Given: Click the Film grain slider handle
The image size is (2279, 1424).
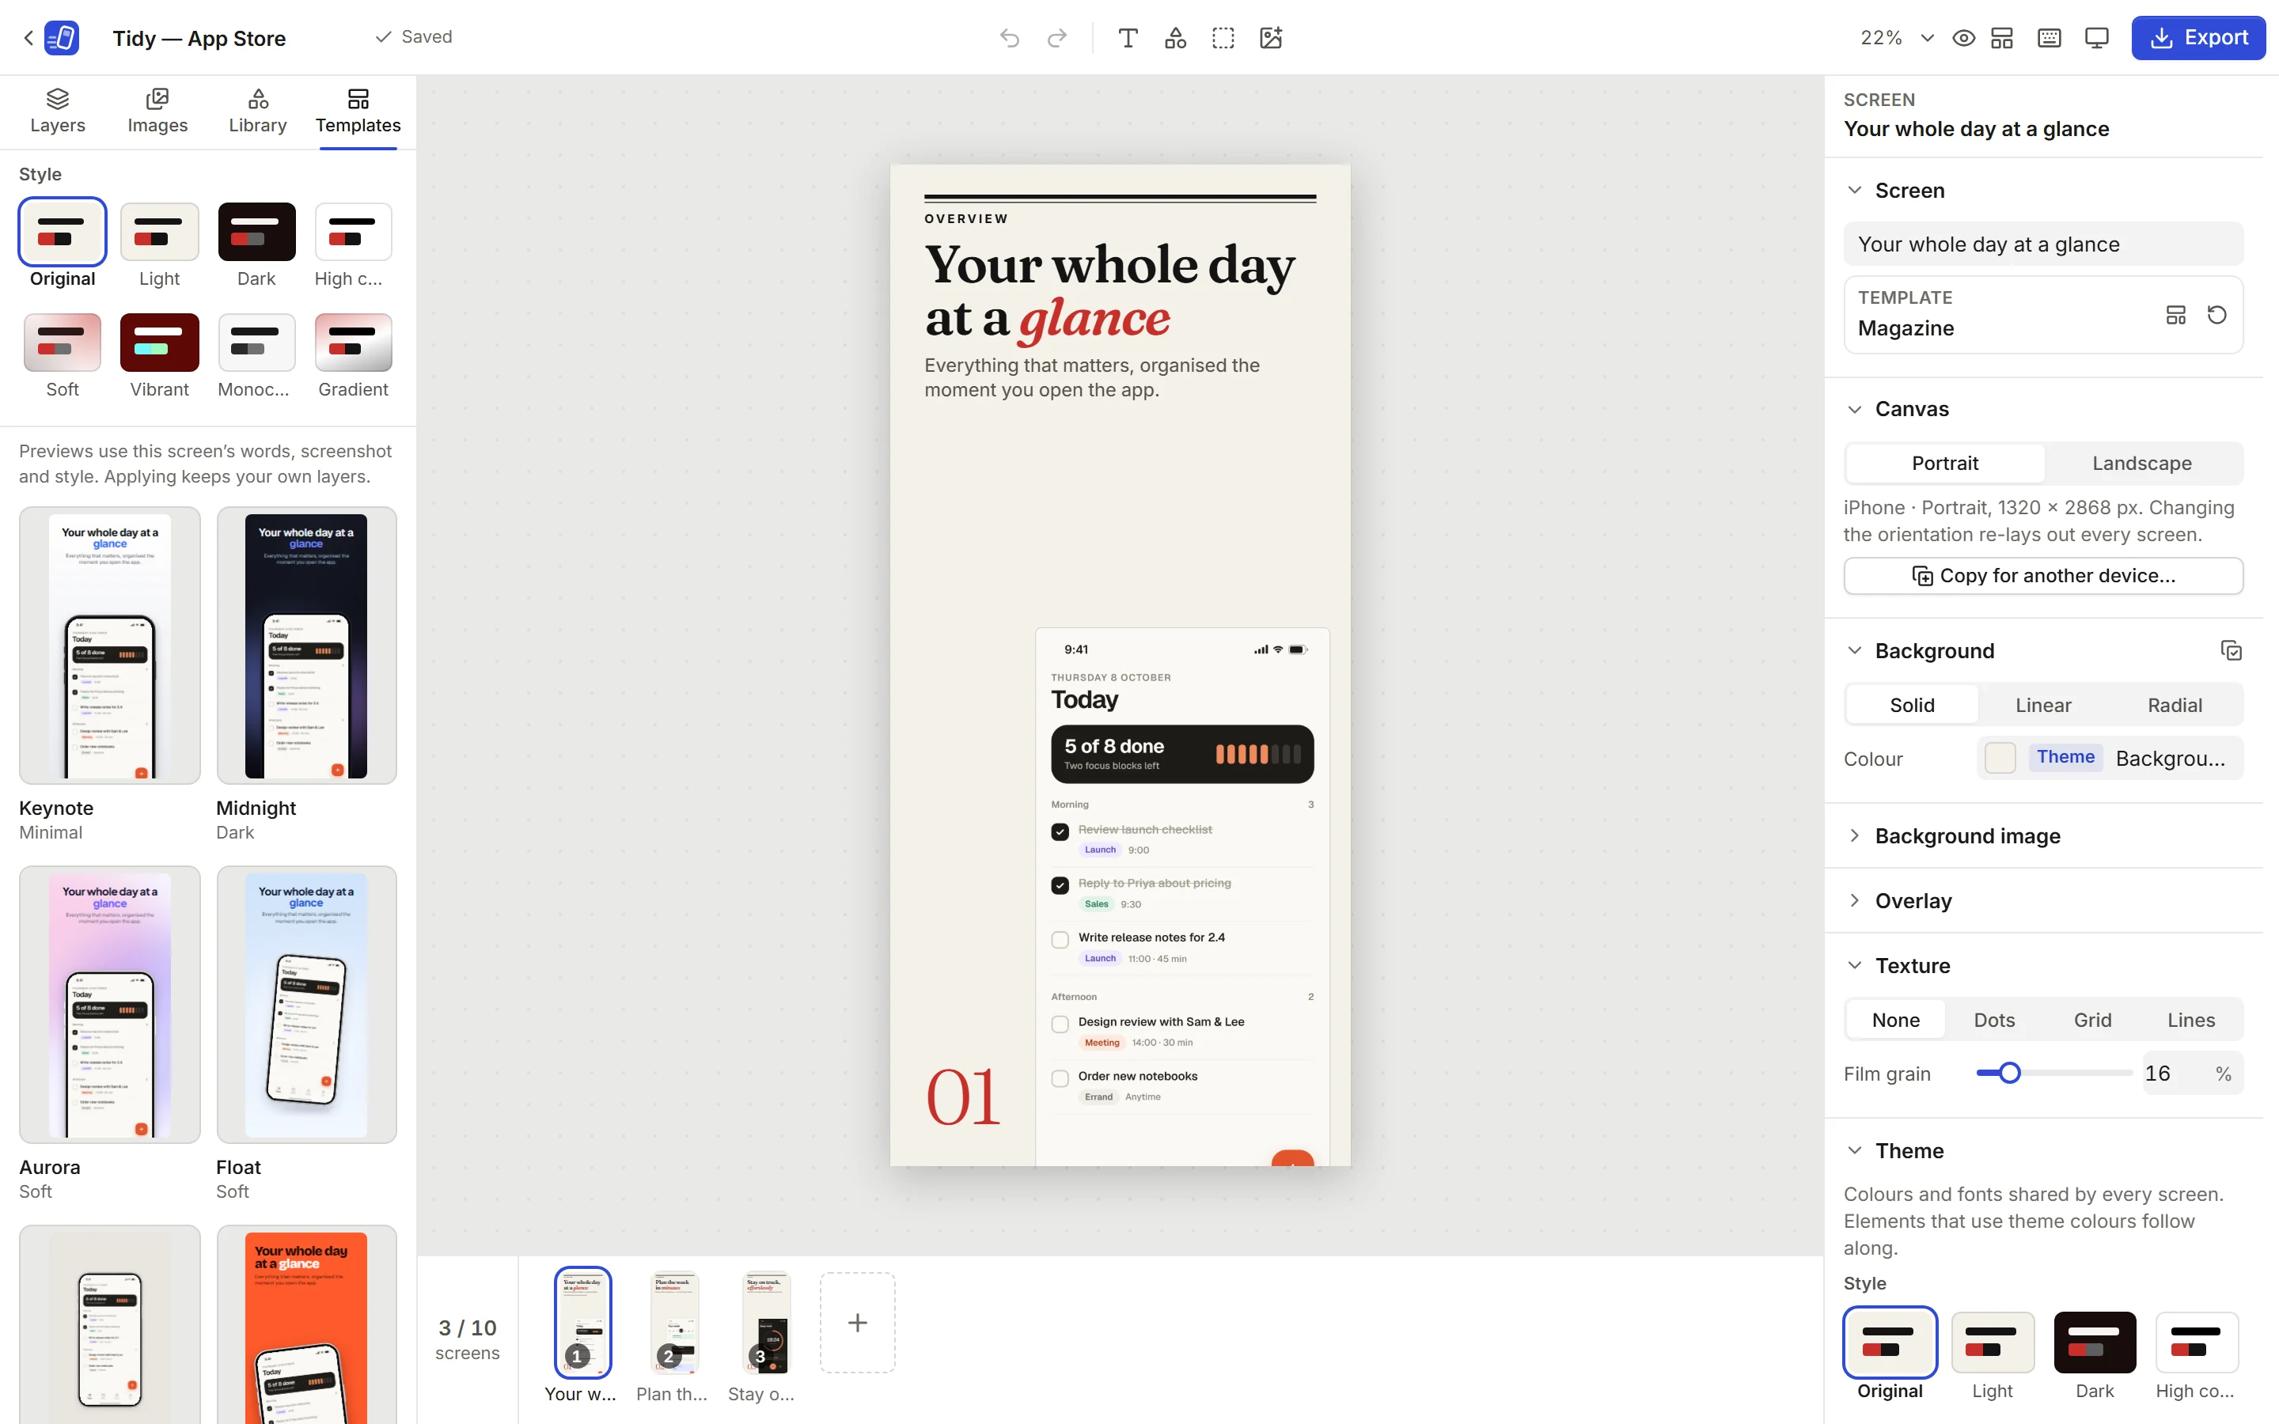Looking at the screenshot, I should click(x=2008, y=1074).
